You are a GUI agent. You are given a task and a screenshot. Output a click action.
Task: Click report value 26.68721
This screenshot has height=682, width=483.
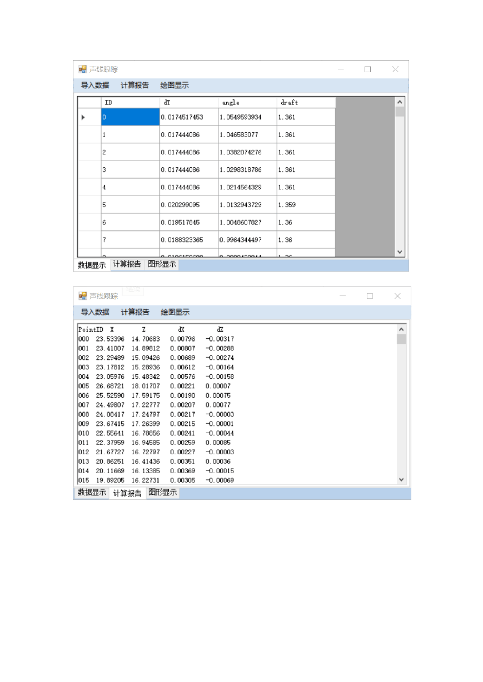pos(110,386)
